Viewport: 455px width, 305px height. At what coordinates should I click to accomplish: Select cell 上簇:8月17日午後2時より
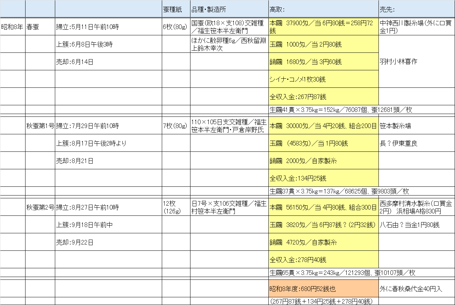point(108,143)
